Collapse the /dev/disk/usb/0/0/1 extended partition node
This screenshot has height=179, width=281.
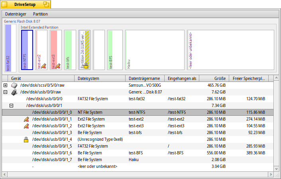pyautogui.click(x=11, y=105)
